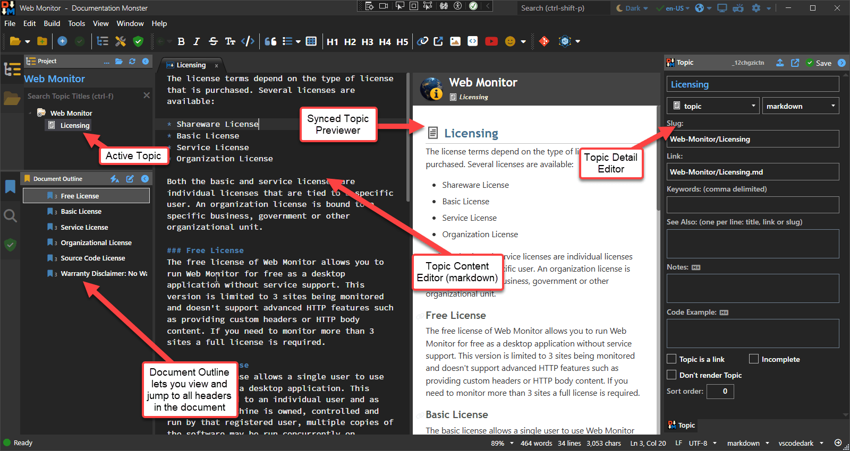Insert code snippet block icon

[x=472, y=41]
